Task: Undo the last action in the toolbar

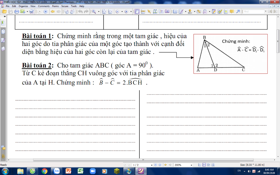Action: point(80,11)
